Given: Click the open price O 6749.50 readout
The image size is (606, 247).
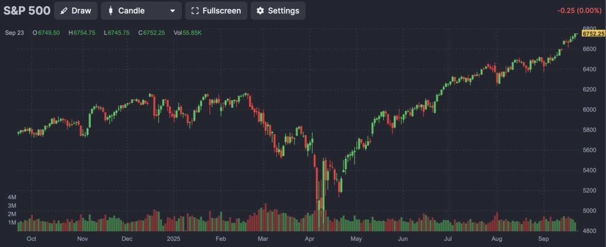Looking at the screenshot, I should 46,33.
